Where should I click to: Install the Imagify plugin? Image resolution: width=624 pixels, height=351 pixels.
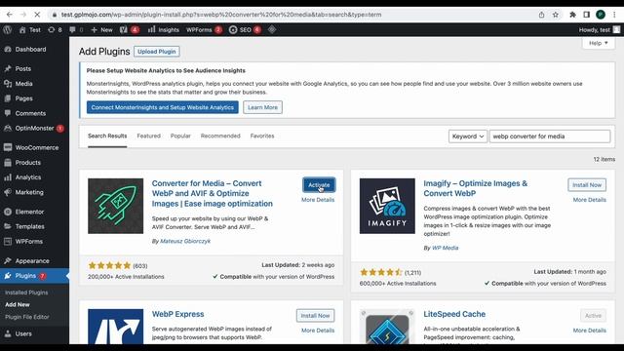click(587, 184)
